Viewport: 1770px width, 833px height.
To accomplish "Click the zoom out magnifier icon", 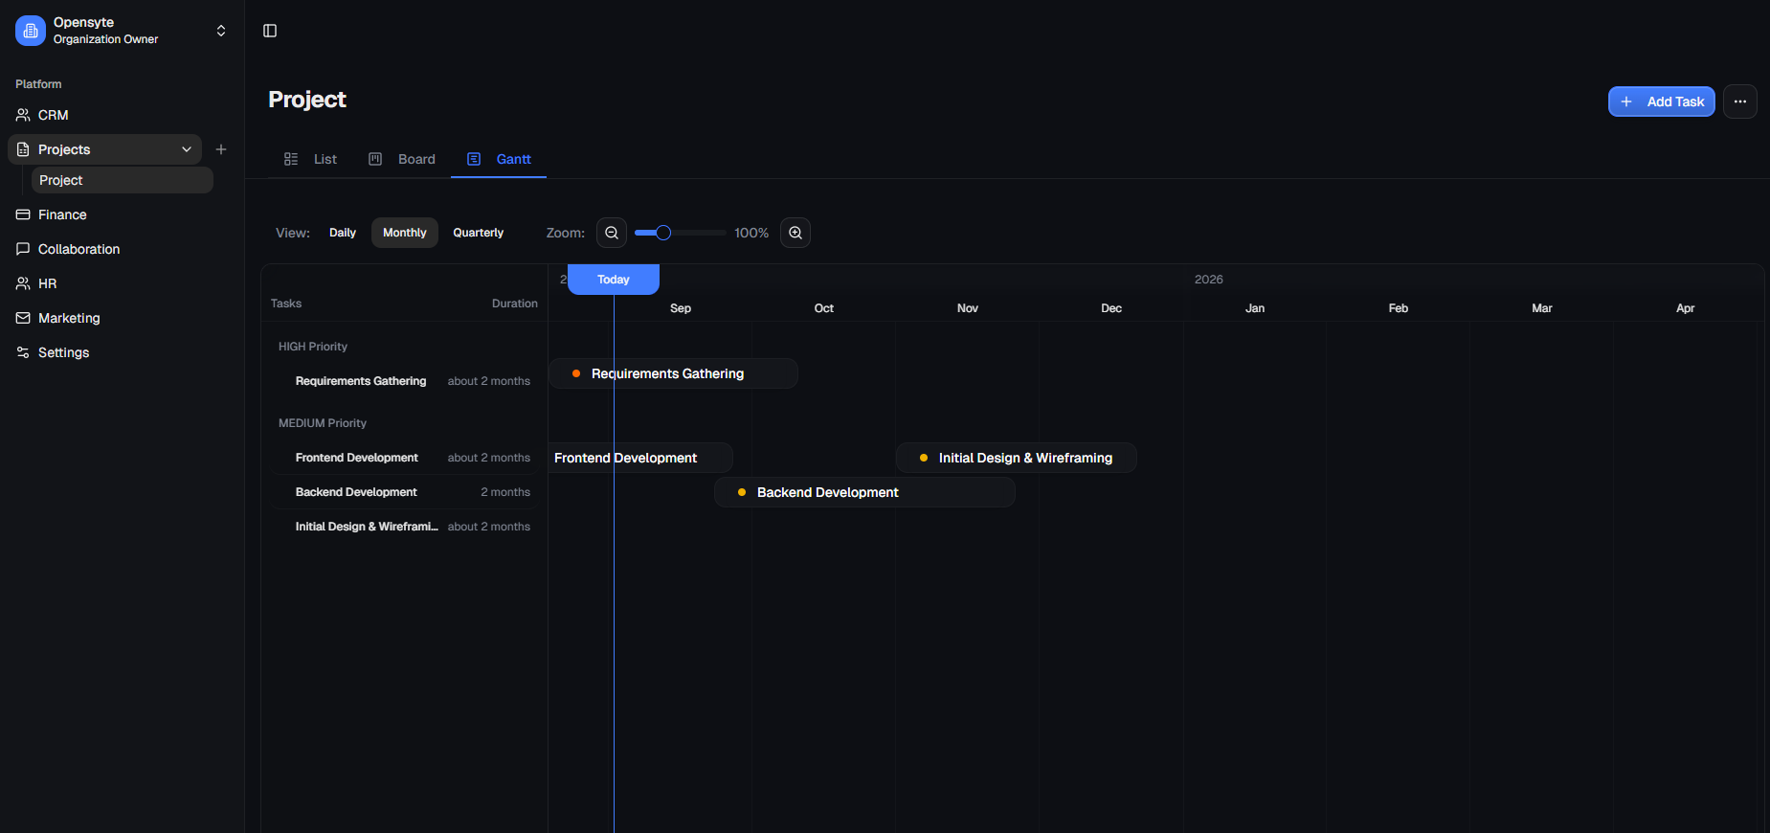I will 612,233.
